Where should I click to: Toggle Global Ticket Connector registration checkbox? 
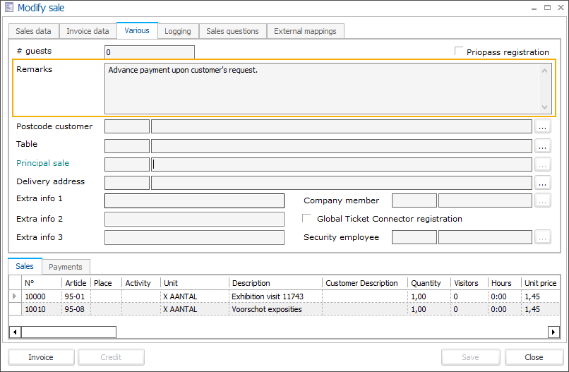coord(307,219)
